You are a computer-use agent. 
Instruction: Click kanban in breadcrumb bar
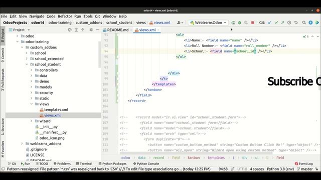[194, 158]
